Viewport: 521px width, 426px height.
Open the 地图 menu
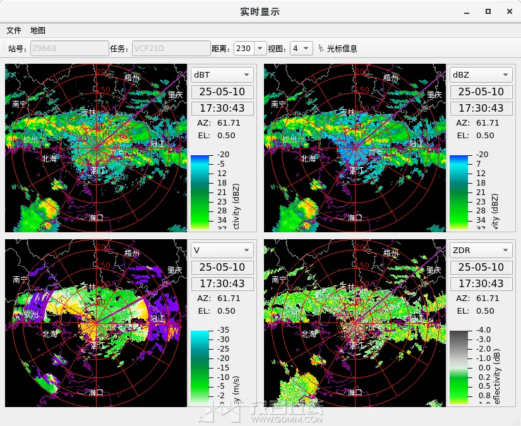[x=38, y=30]
